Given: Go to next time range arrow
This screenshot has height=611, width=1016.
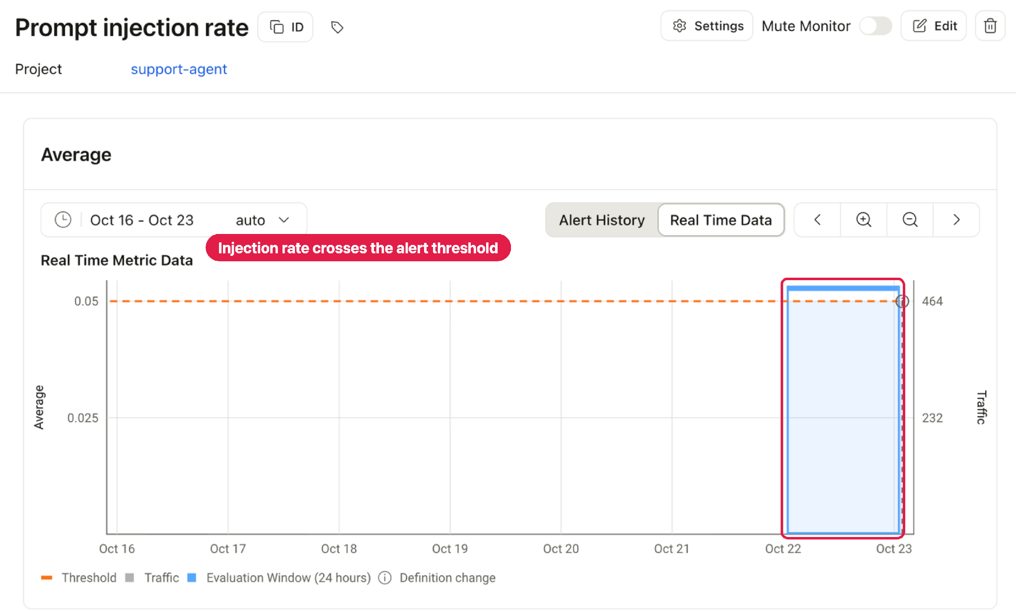Looking at the screenshot, I should (x=956, y=220).
